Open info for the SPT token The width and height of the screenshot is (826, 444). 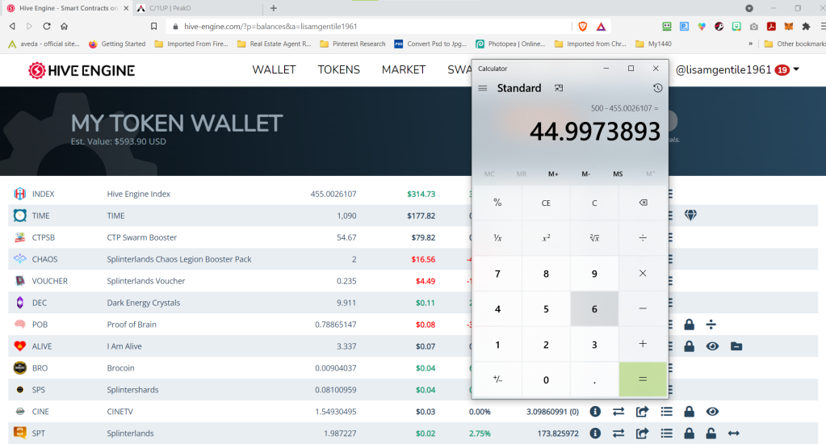tap(595, 433)
